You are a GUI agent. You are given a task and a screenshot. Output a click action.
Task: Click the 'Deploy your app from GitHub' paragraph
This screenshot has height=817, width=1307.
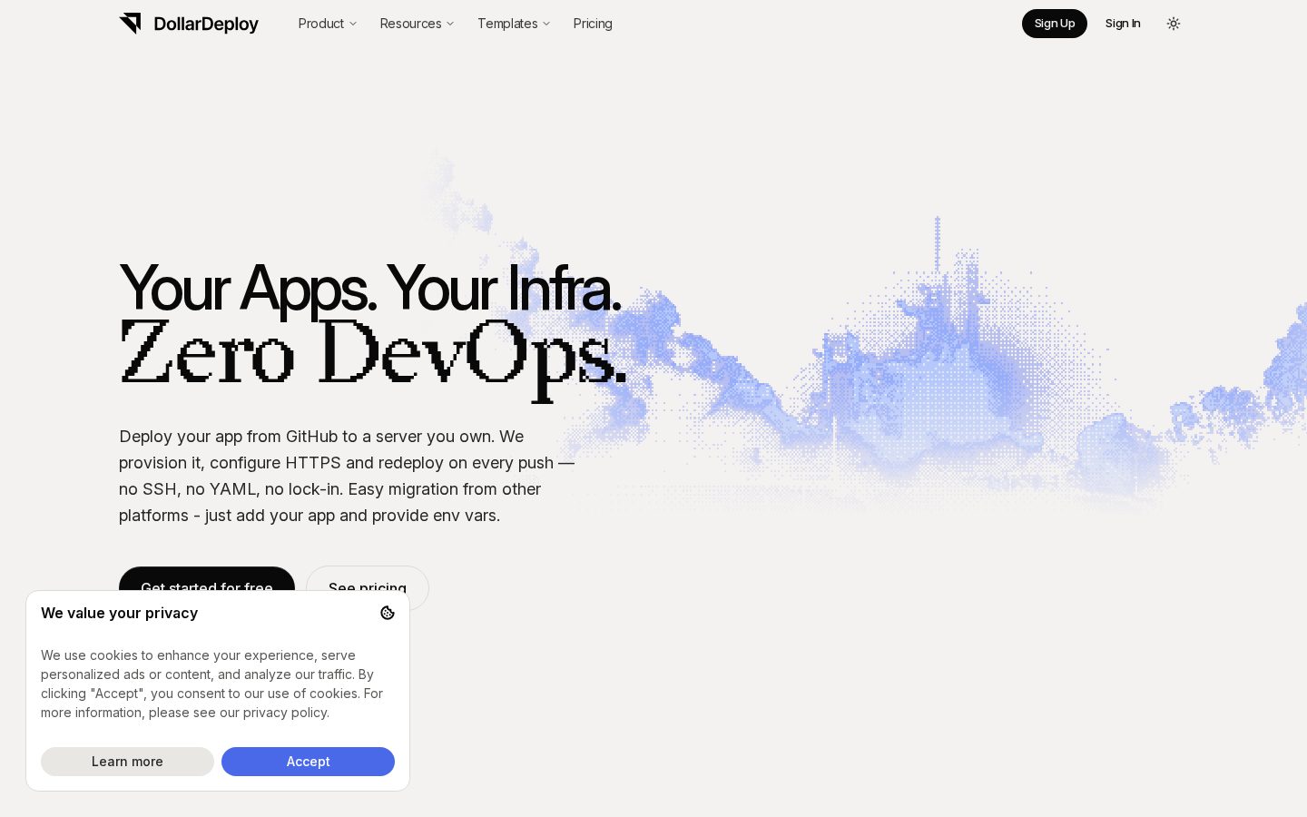click(x=347, y=476)
